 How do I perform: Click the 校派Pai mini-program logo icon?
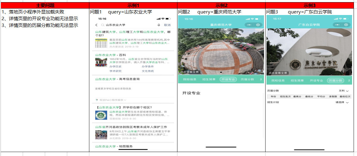[97, 100]
